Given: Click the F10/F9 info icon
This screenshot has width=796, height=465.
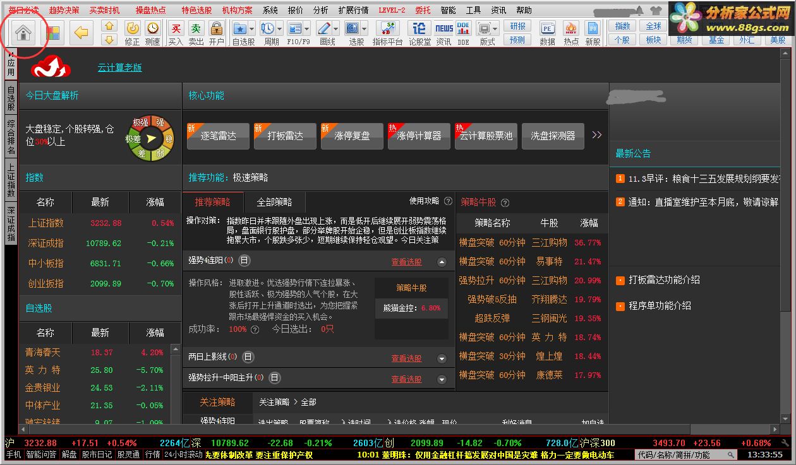Looking at the screenshot, I should click(295, 28).
